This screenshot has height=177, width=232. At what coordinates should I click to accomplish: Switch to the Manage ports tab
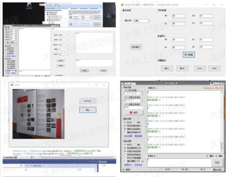pyautogui.click(x=74, y=9)
